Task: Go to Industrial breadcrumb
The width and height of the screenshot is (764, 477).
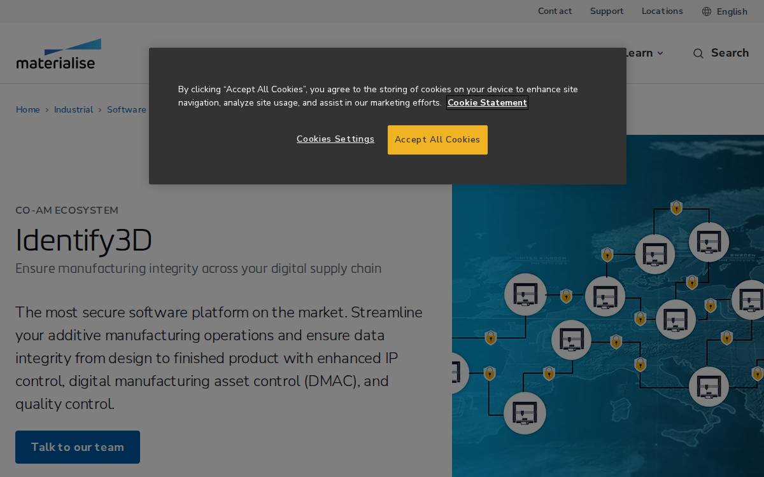Action: click(x=73, y=110)
